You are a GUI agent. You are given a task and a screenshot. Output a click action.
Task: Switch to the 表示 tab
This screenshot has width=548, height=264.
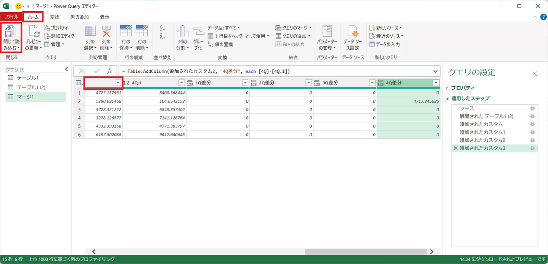tap(104, 17)
